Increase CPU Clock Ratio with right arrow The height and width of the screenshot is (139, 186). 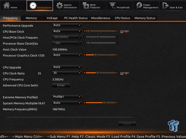pyautogui.click(x=117, y=73)
